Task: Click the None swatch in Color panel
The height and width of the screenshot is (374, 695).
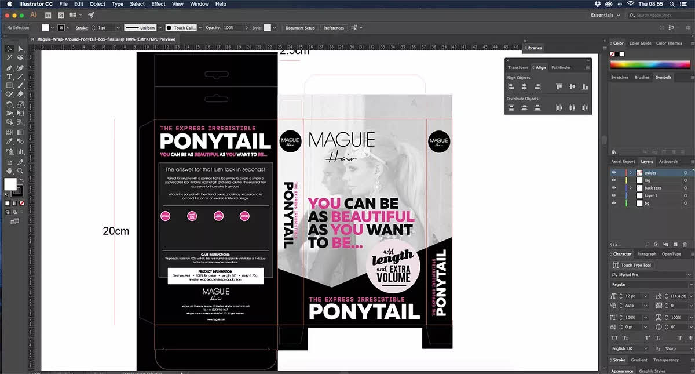Action: click(x=613, y=54)
